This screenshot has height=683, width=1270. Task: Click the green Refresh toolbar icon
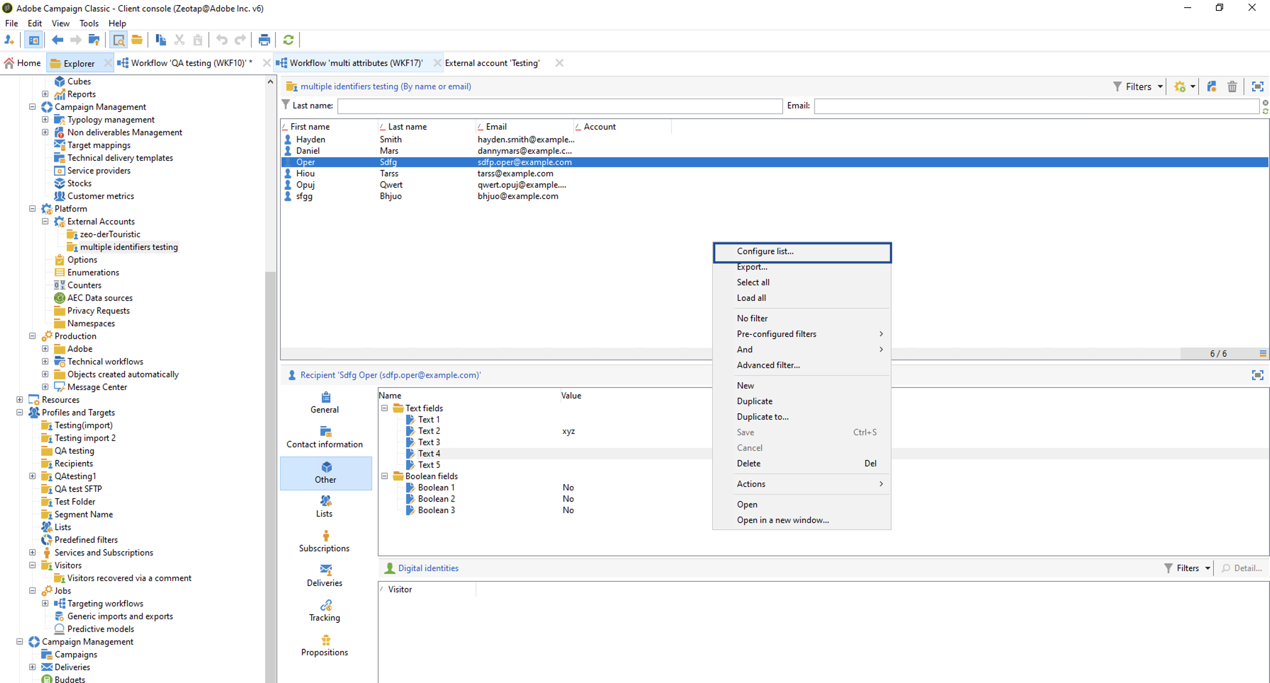pyautogui.click(x=288, y=40)
